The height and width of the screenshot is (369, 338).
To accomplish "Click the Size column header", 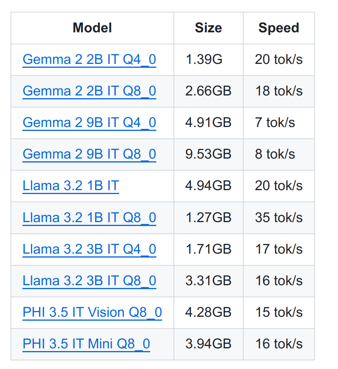I will (209, 28).
